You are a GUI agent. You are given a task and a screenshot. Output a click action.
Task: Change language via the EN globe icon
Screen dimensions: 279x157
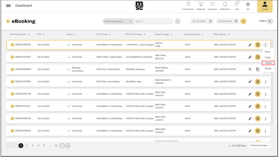click(248, 6)
